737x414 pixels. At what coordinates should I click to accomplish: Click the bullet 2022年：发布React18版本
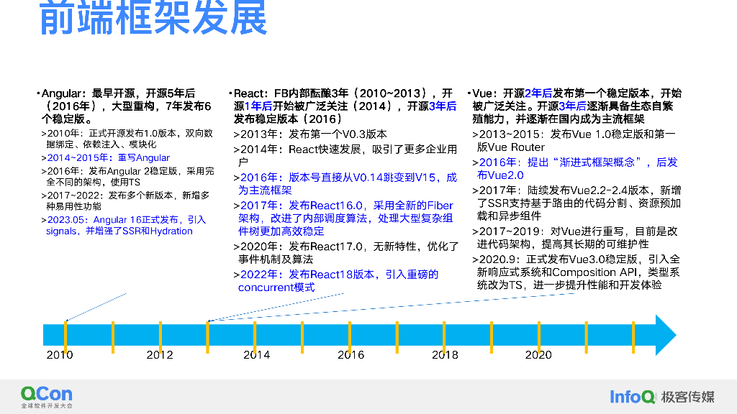336,281
